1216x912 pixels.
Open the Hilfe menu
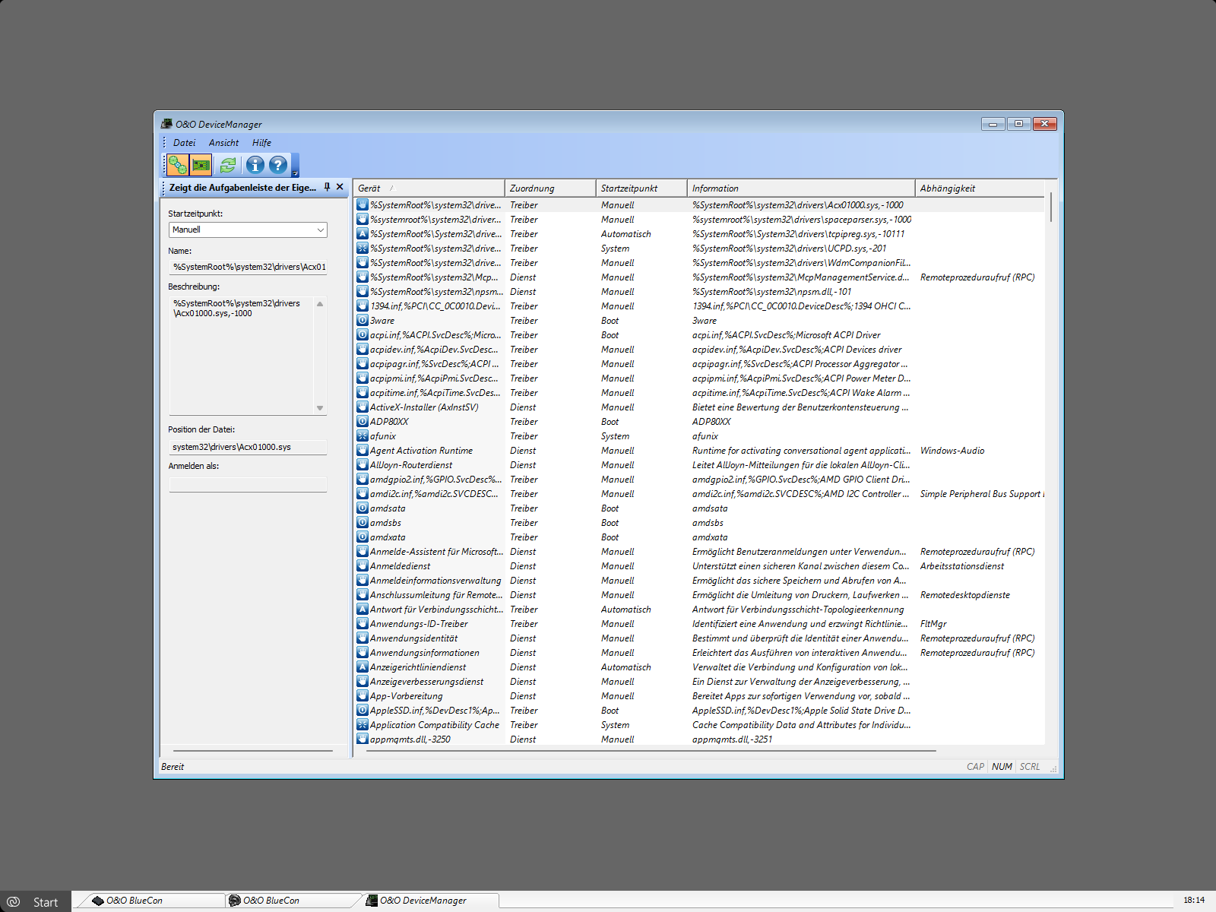click(x=261, y=143)
